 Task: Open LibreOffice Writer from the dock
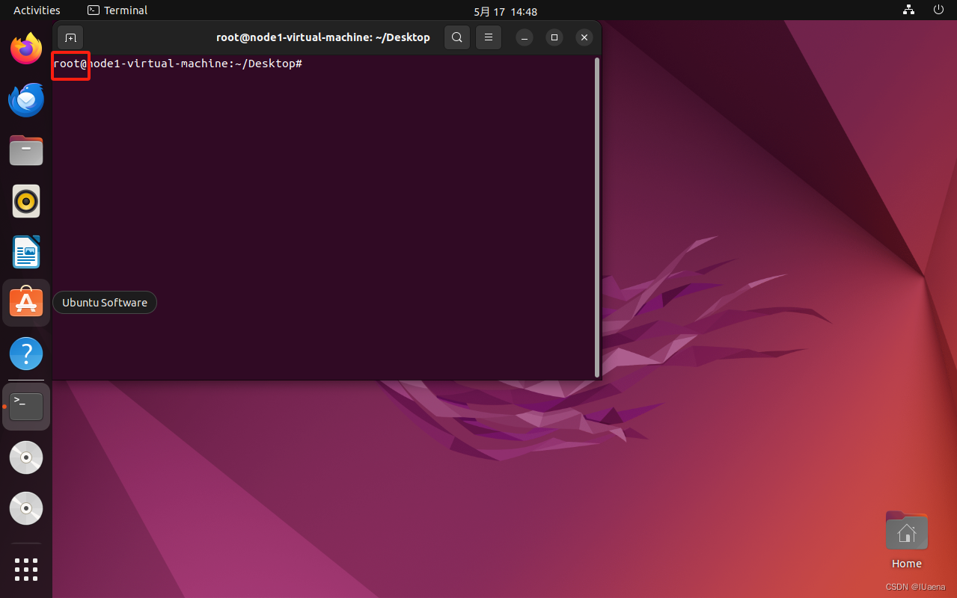26,252
